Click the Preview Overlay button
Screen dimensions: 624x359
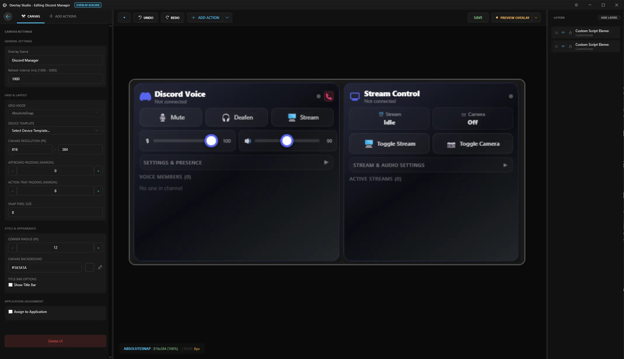click(512, 17)
